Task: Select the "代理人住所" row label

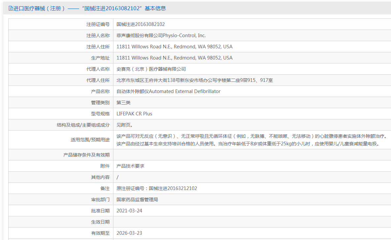Action: coord(98,80)
